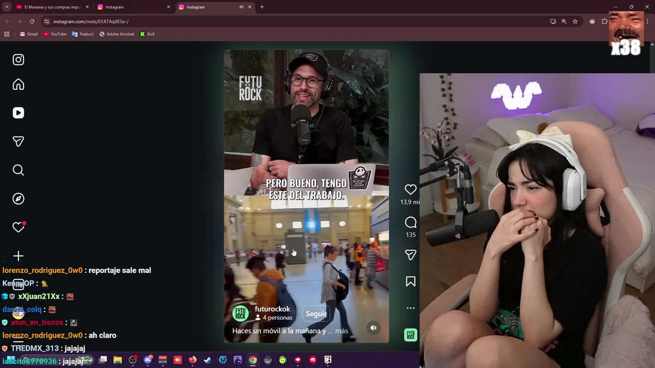
Task: Click the Chrome icon in the taskbar
Action: point(253,360)
